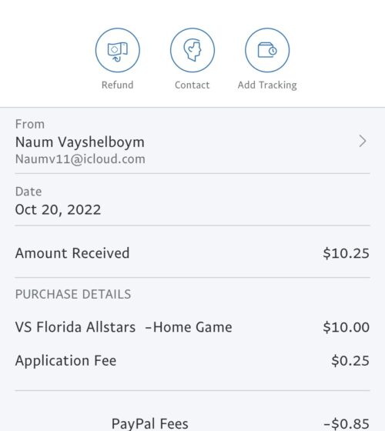Click the PURCHASE DETAILS section header

[73, 294]
